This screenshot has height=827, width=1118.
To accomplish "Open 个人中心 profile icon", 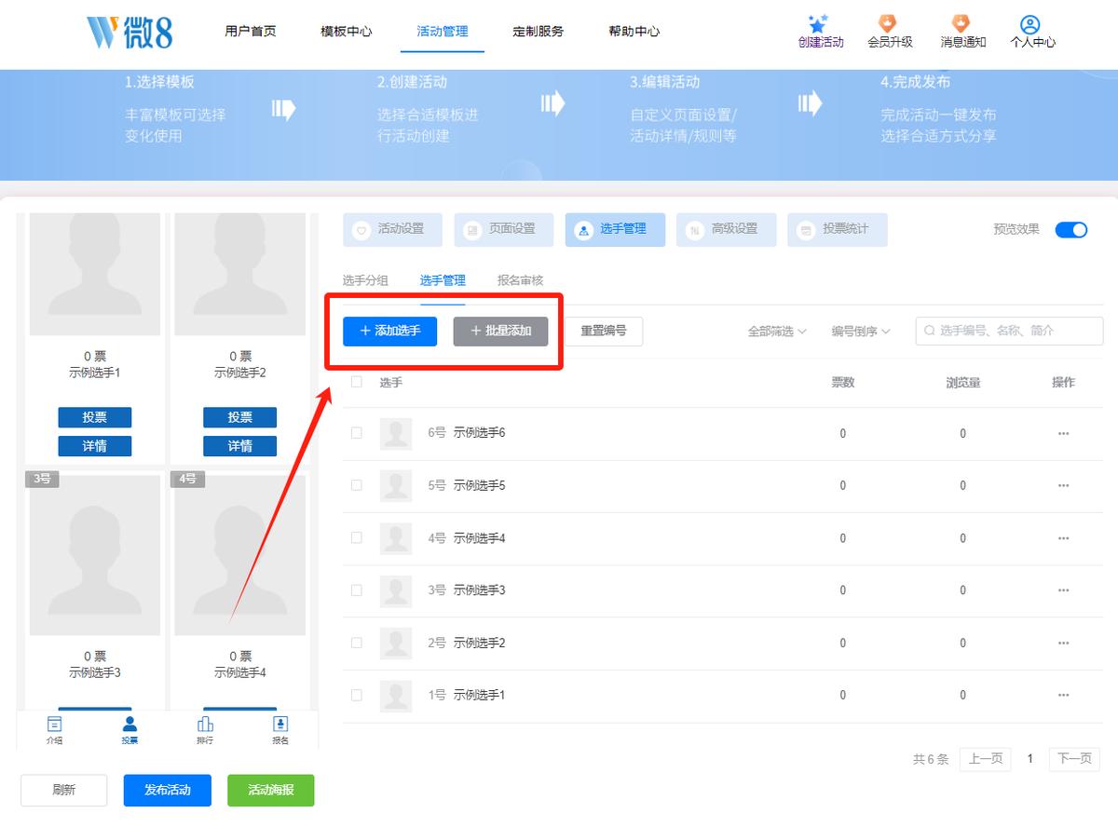I will click(1030, 24).
